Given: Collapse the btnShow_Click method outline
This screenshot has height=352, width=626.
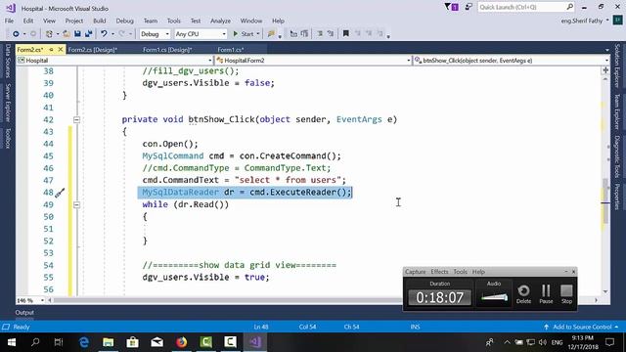Looking at the screenshot, I should point(76,119).
